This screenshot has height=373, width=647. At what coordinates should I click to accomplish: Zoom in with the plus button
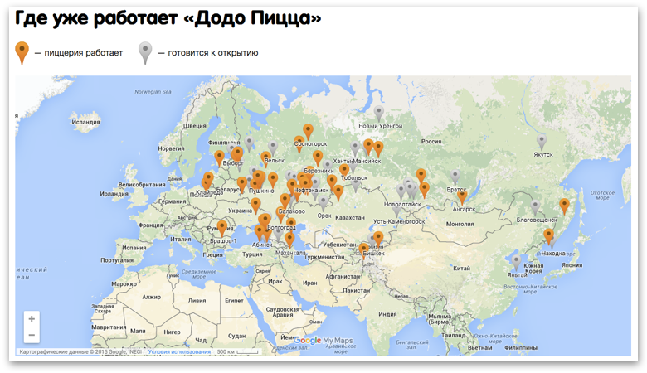pyautogui.click(x=32, y=319)
